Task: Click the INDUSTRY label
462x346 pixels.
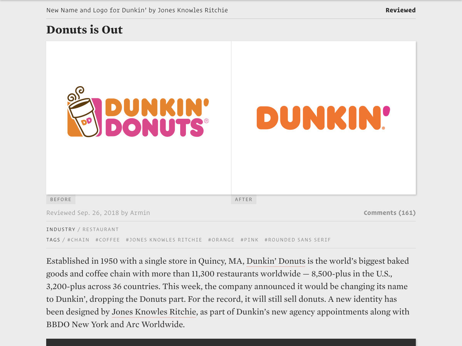Action: 61,229
